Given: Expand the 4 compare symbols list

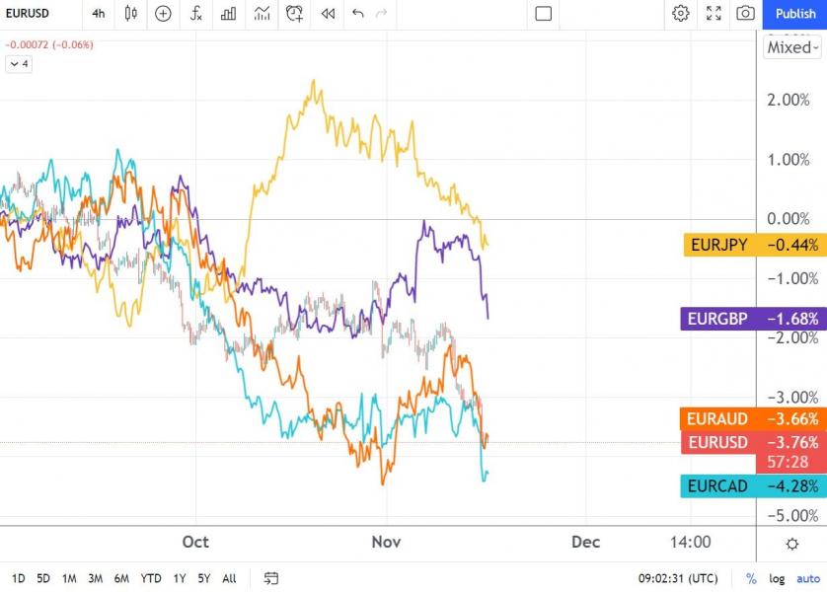Looking at the screenshot, I should coord(17,63).
